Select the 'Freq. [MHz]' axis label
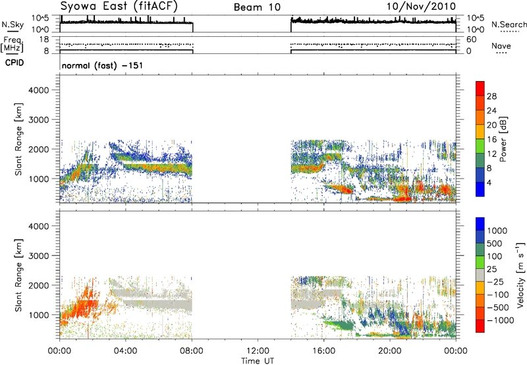 [x=13, y=45]
